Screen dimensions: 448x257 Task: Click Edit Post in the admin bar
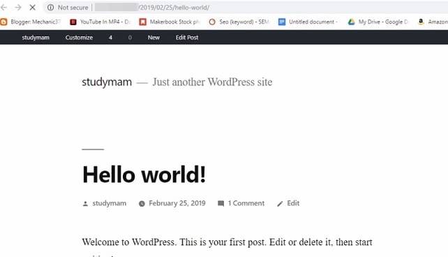(x=187, y=38)
